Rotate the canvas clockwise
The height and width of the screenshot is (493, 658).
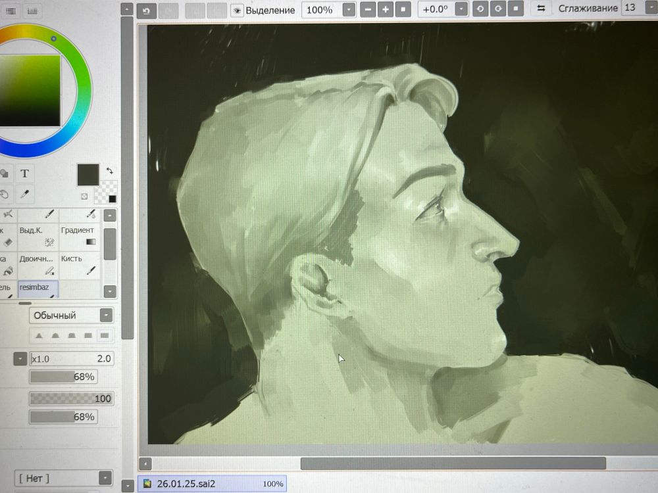click(x=498, y=9)
